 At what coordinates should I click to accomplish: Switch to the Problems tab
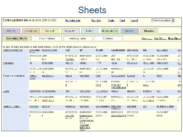[31, 31]
